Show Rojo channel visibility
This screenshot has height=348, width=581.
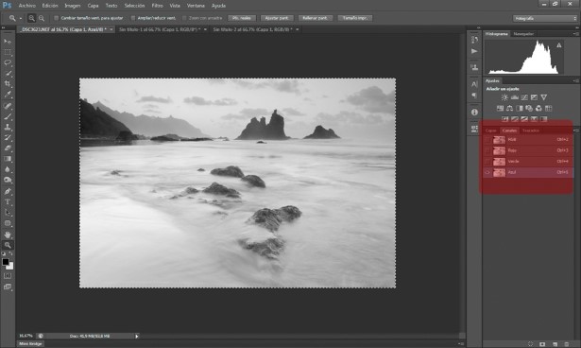(x=487, y=150)
